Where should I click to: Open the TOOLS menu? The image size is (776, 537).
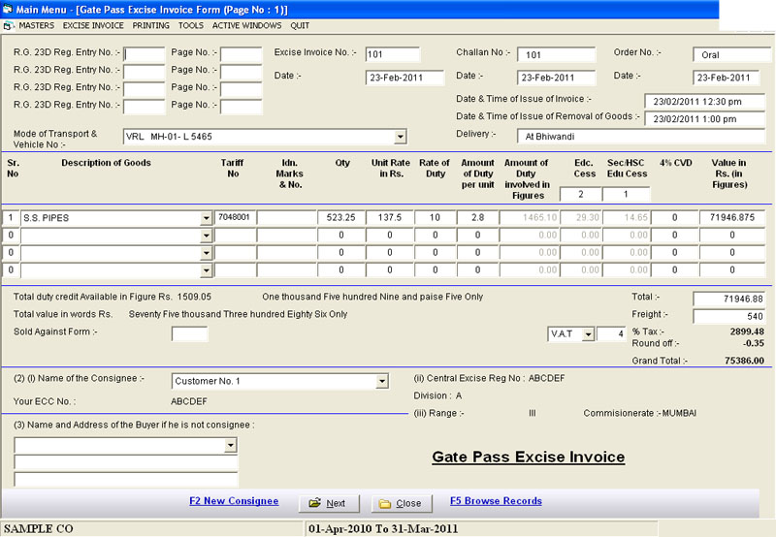[190, 25]
